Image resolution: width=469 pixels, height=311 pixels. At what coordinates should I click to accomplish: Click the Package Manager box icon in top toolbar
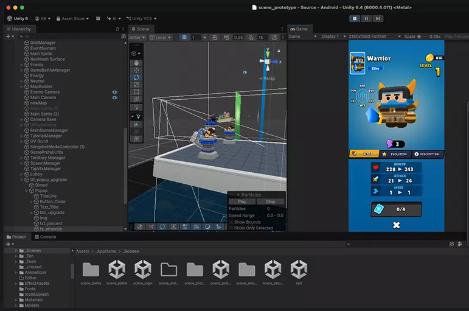tap(98, 18)
